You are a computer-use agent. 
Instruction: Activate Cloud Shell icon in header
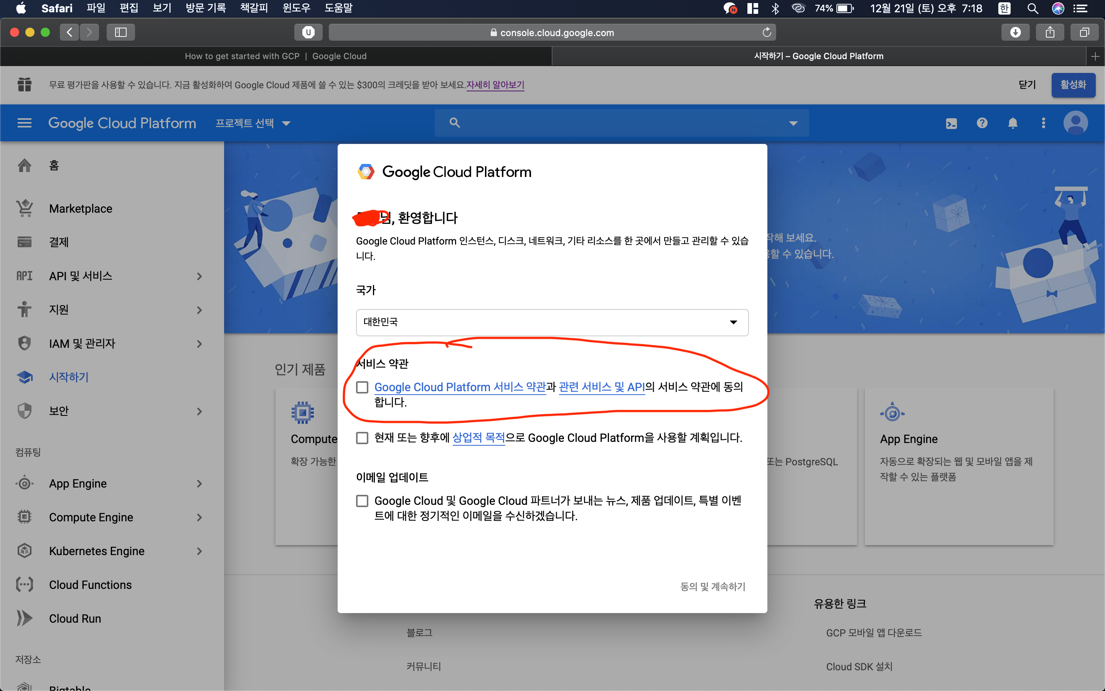(951, 123)
